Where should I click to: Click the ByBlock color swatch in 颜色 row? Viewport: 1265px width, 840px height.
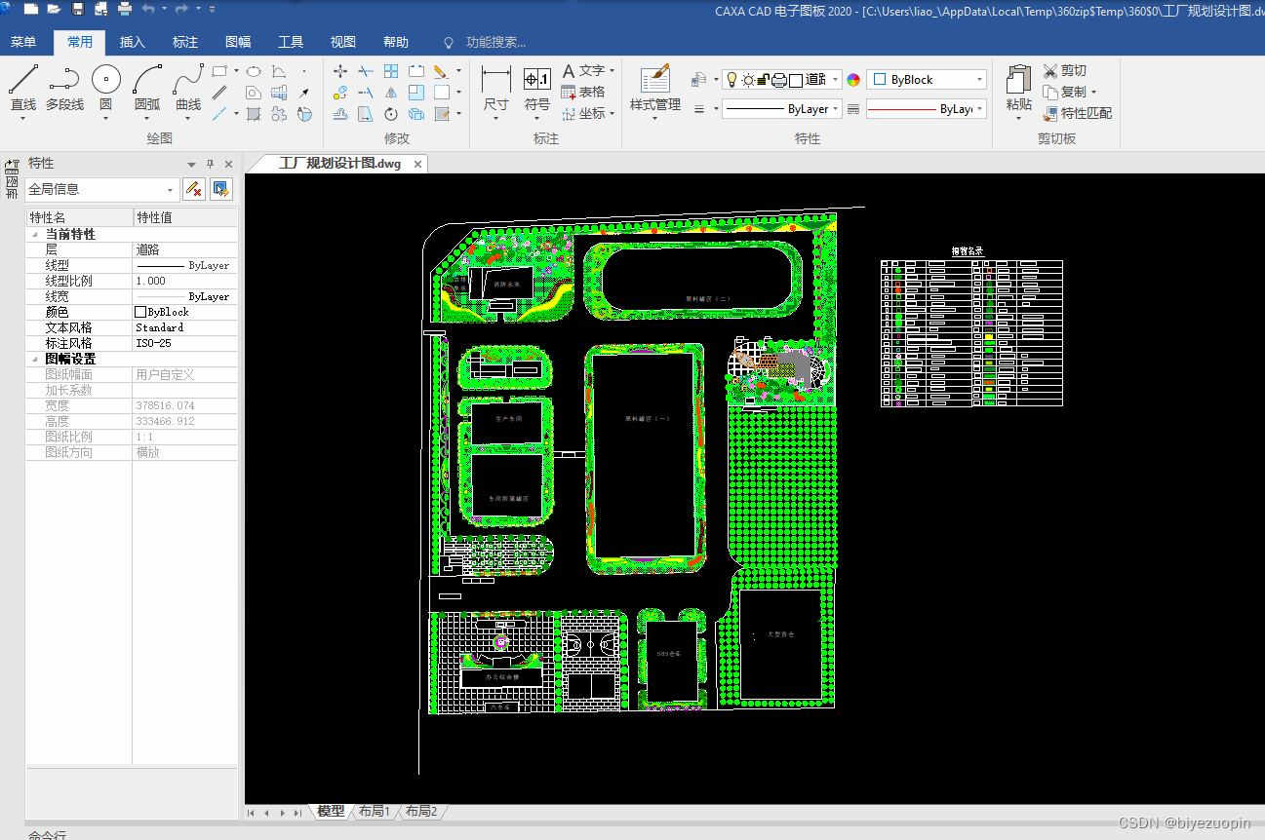tap(140, 312)
